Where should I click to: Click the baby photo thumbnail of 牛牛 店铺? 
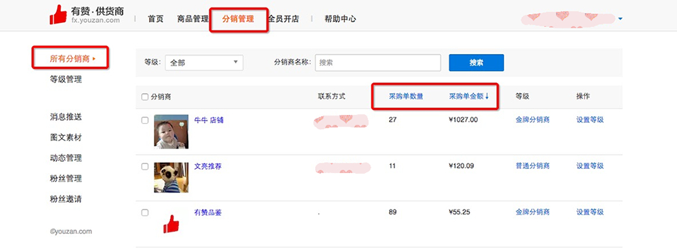[x=171, y=132]
